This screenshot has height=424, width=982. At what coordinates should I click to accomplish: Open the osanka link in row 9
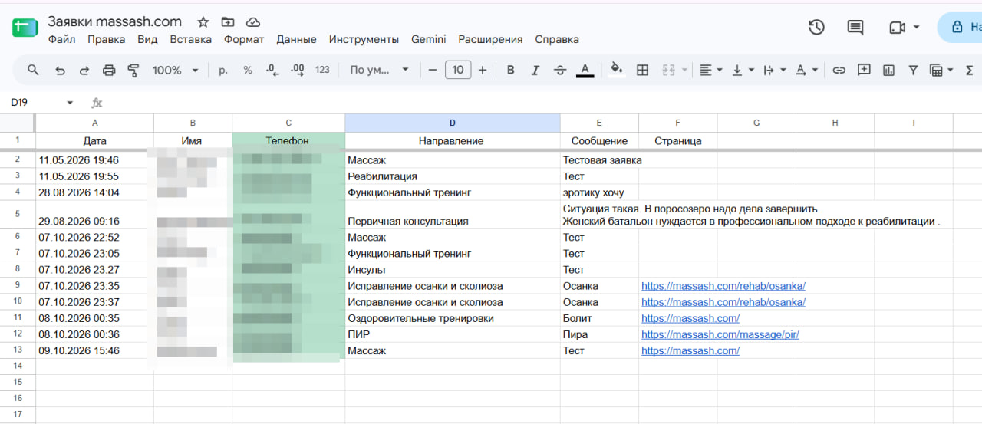coord(723,286)
